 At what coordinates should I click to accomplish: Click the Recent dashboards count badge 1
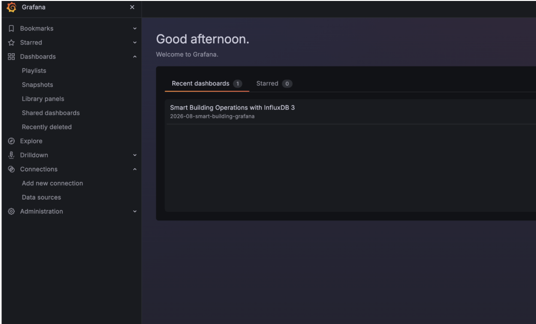coord(238,84)
